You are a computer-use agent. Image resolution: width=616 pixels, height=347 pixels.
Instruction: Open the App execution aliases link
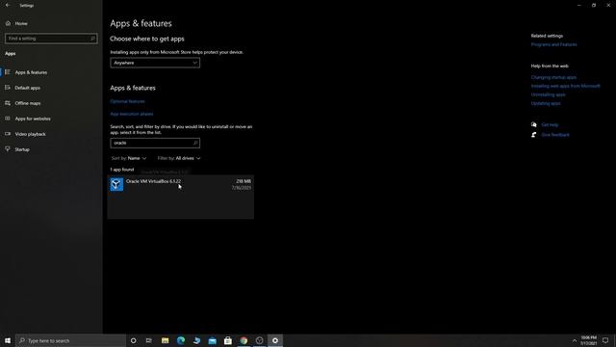[132, 114]
